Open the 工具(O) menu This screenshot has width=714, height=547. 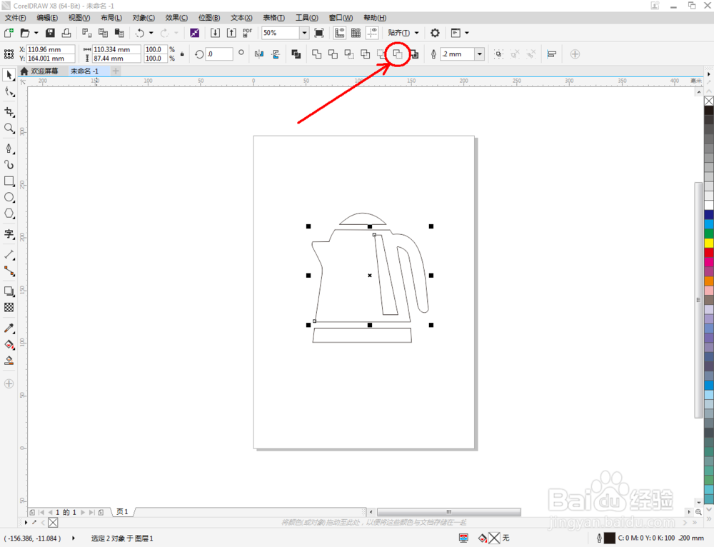306,18
